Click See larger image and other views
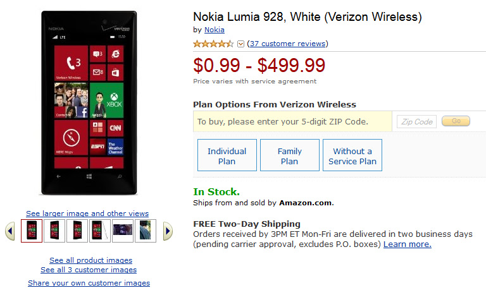This screenshot has width=486, height=295. [x=87, y=214]
